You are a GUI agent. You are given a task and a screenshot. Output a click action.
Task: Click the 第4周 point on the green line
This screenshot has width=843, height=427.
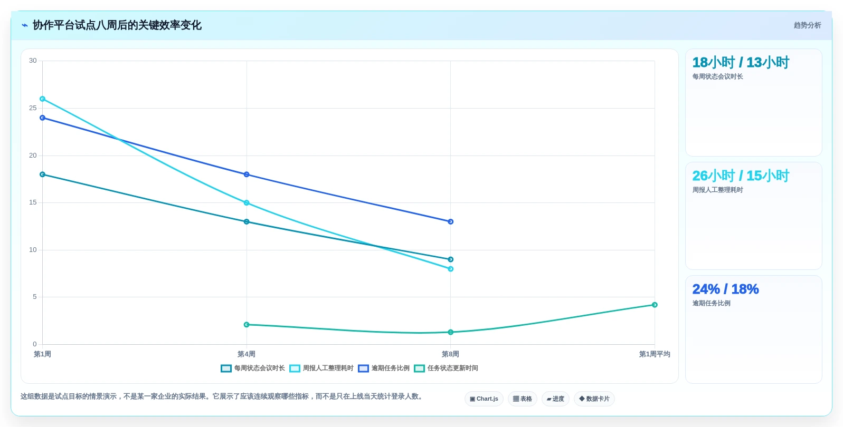point(247,325)
